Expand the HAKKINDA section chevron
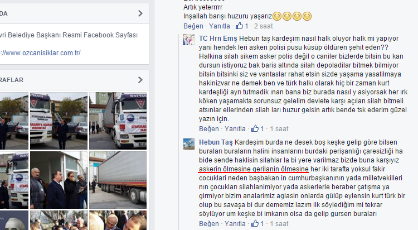 coord(140,13)
